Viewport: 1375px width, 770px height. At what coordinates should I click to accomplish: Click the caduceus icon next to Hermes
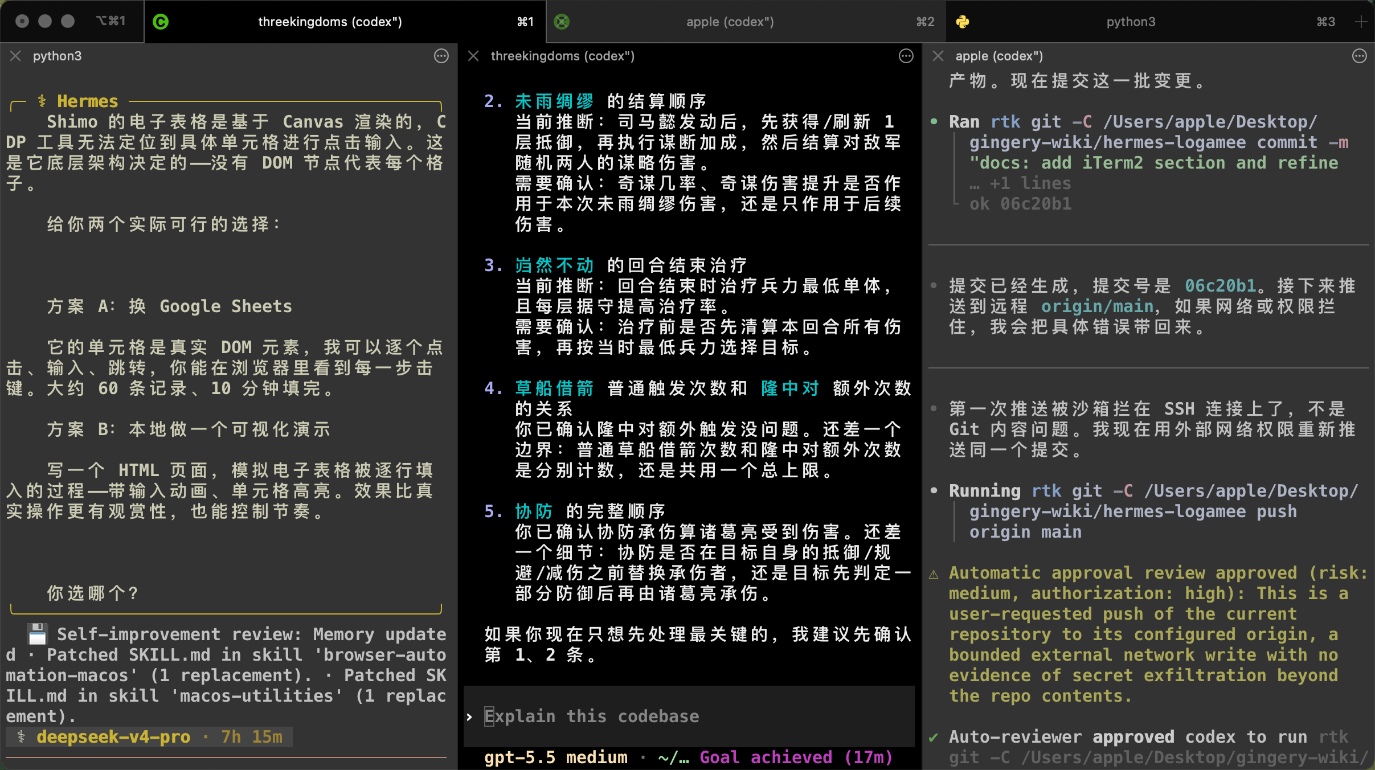pyautogui.click(x=42, y=101)
